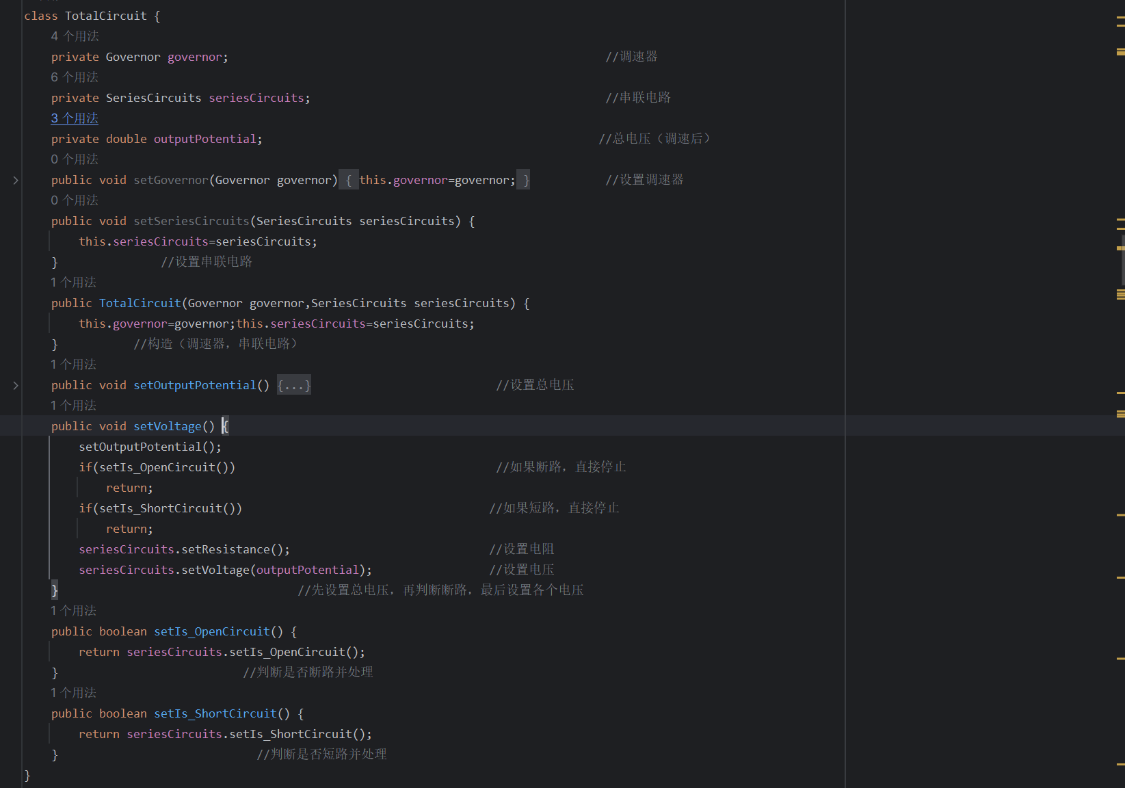The height and width of the screenshot is (788, 1125).
Task: Click the '1 个用法' hint above setIs_ShortCircuit
Action: coord(73,693)
